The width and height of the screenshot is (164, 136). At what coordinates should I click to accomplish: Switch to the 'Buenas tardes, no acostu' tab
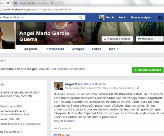[x=34, y=3]
